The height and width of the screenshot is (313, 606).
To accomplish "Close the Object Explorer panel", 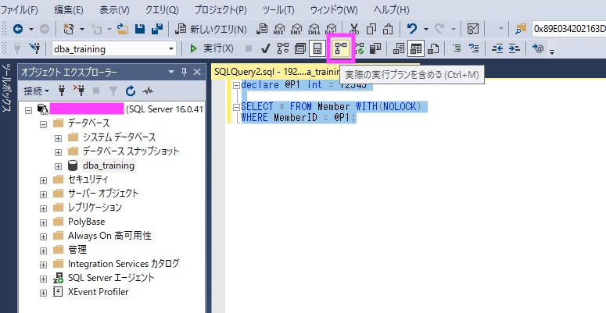I will click(197, 72).
